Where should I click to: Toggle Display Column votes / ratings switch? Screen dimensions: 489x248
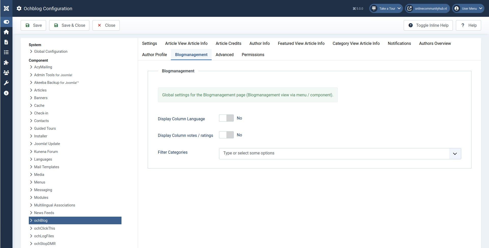click(226, 135)
